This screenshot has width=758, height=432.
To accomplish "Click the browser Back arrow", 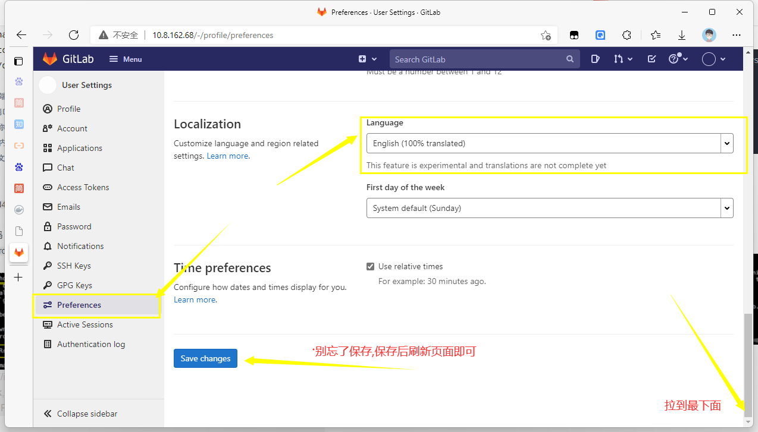I will click(x=21, y=35).
